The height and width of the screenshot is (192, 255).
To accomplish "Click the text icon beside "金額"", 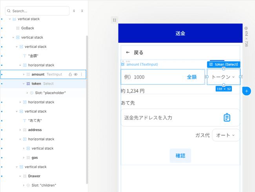I will point(25,56).
